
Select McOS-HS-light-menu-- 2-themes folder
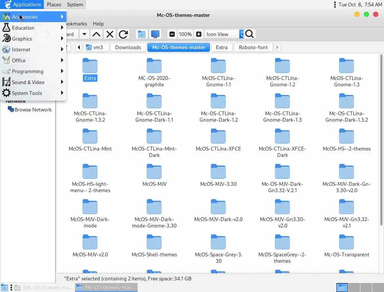pyautogui.click(x=90, y=172)
